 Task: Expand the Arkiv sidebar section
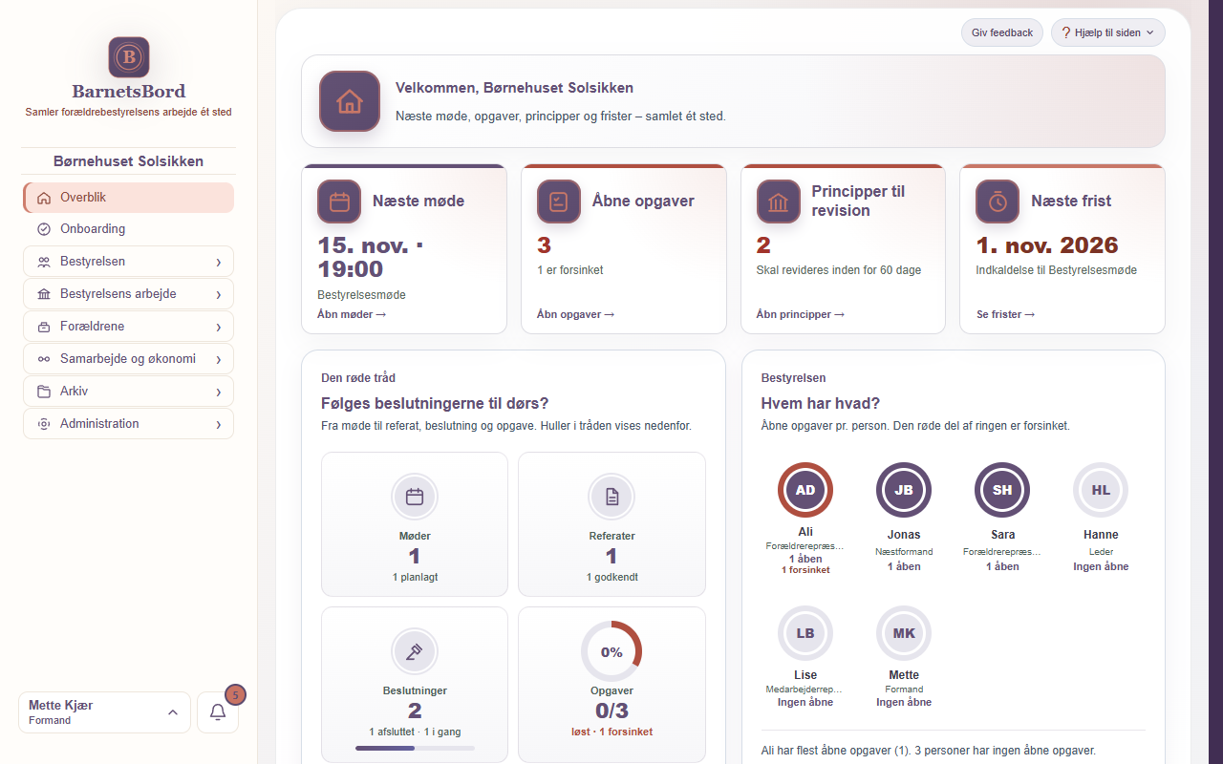128,392
